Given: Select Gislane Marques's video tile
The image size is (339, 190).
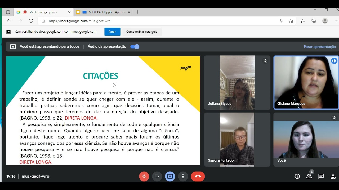Looking at the screenshot, I should coord(306,83).
